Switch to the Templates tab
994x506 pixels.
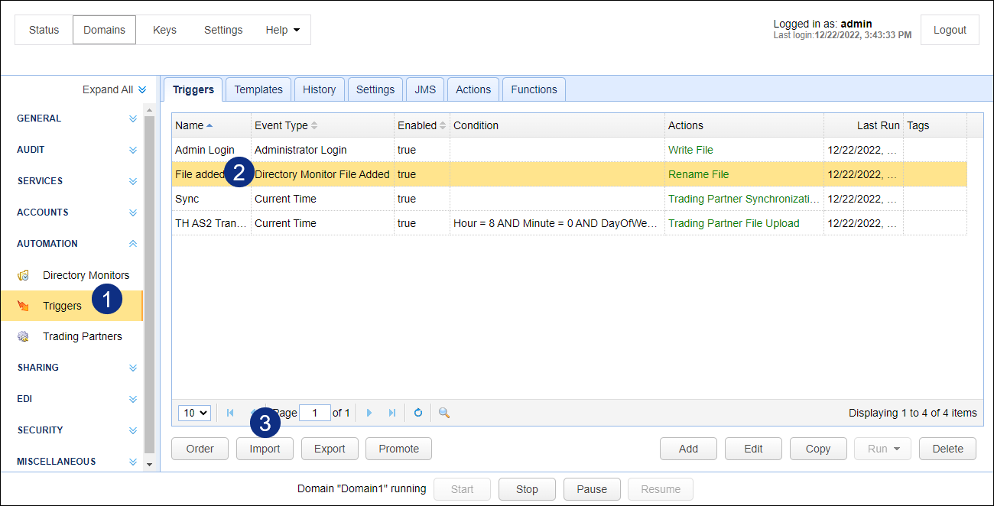click(258, 89)
